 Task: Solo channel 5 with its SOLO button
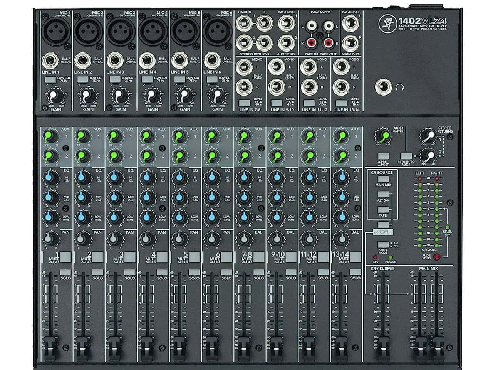tap(195, 272)
